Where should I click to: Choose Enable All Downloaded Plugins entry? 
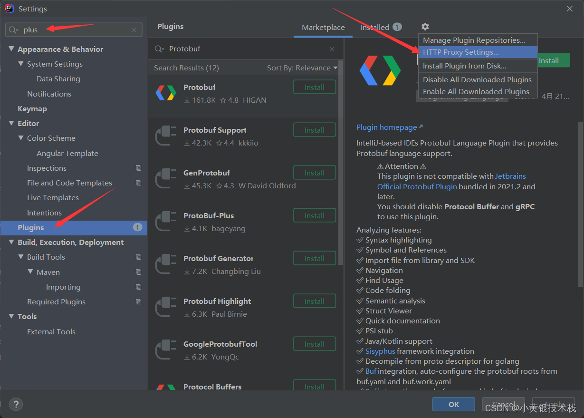coord(478,91)
